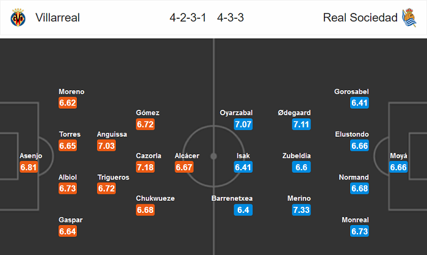Screen dimensions: 427x255
Task: Click Gorosabel's 6.41 rating badge
Action: [x=360, y=103]
